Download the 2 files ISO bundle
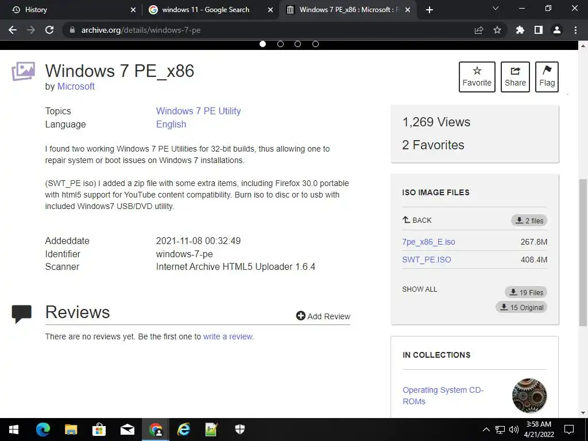The image size is (588, 441). (529, 220)
